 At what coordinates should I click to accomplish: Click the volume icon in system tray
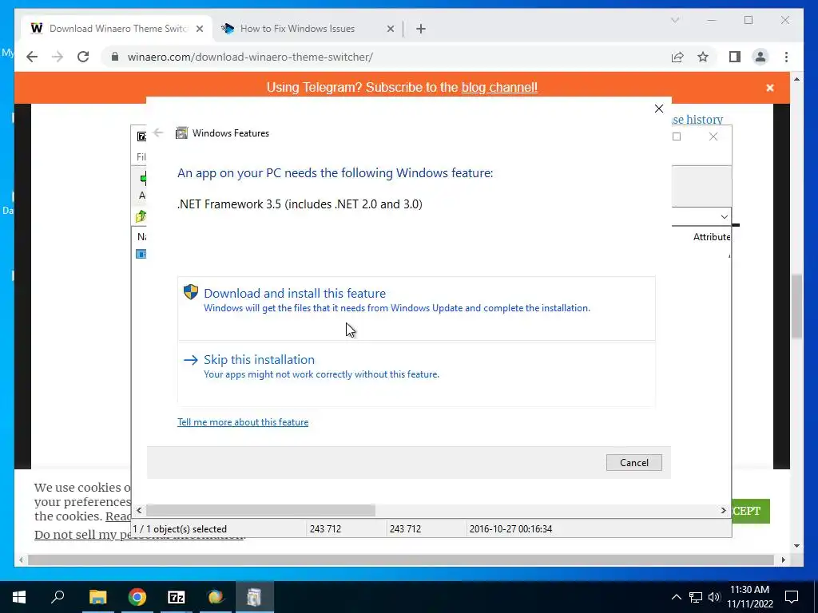[x=714, y=597]
